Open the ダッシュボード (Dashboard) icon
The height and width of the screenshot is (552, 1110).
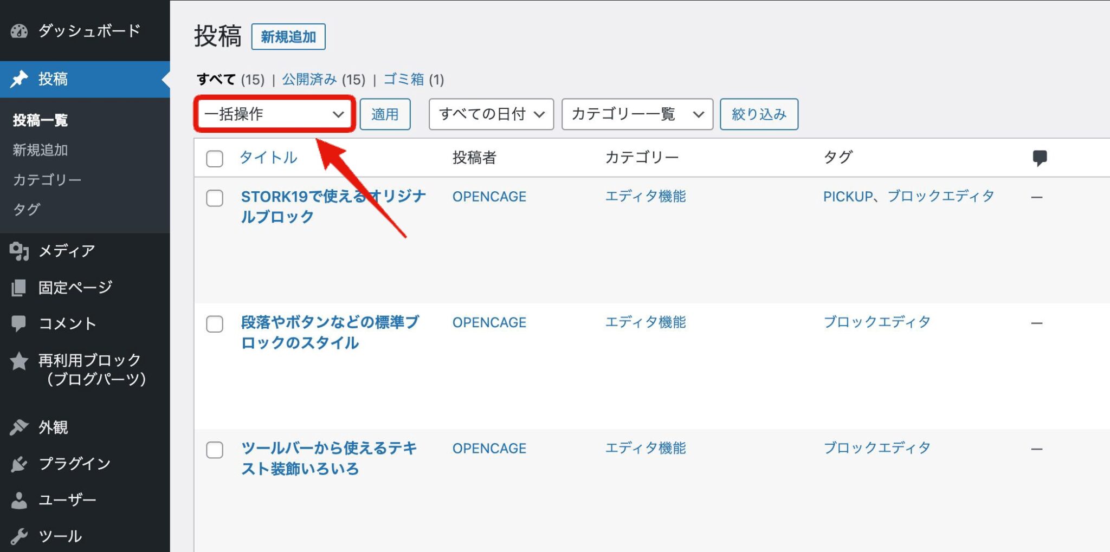pyautogui.click(x=19, y=31)
